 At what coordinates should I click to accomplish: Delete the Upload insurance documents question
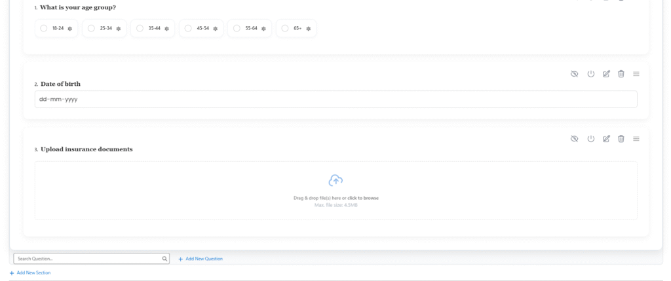pos(621,139)
